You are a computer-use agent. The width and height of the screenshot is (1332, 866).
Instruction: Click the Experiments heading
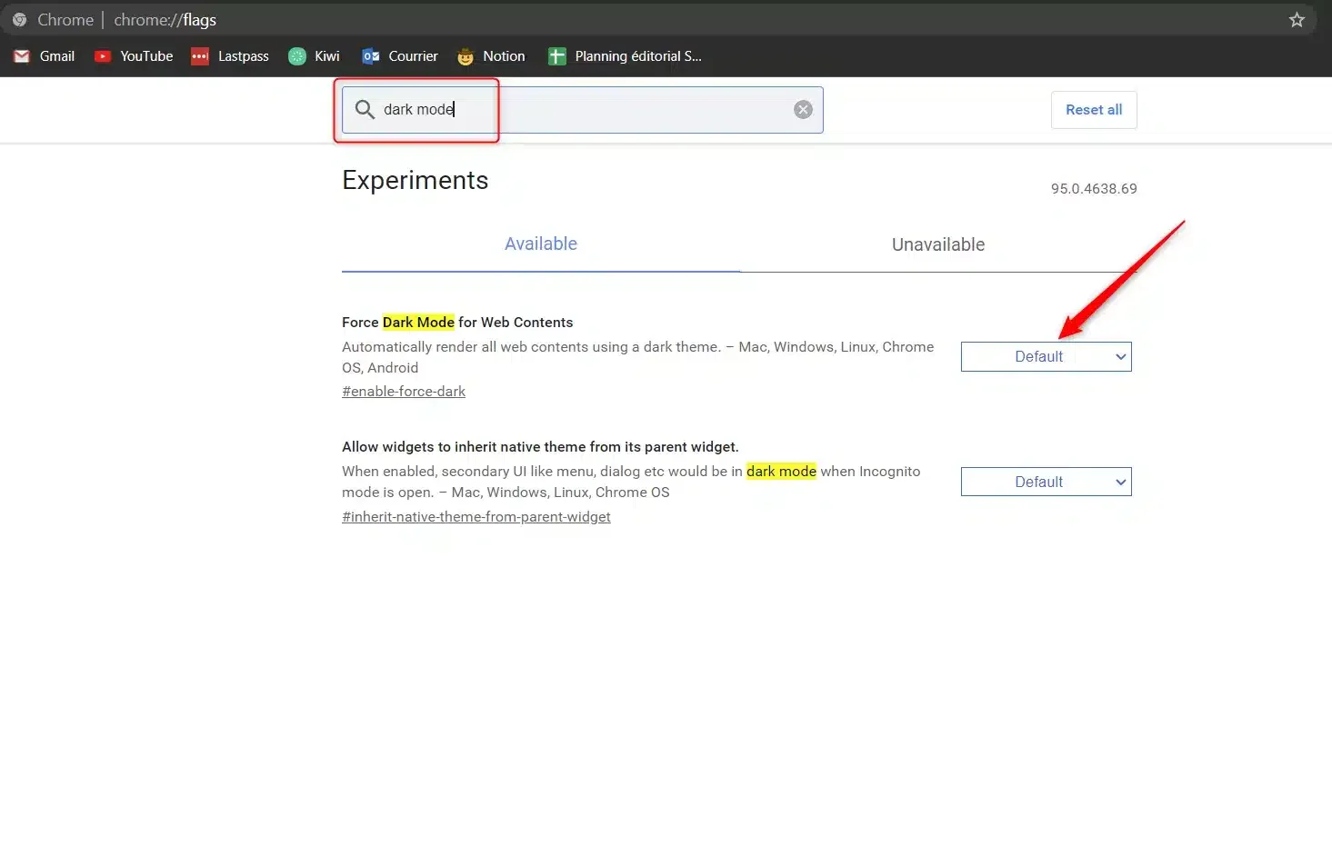click(x=415, y=180)
